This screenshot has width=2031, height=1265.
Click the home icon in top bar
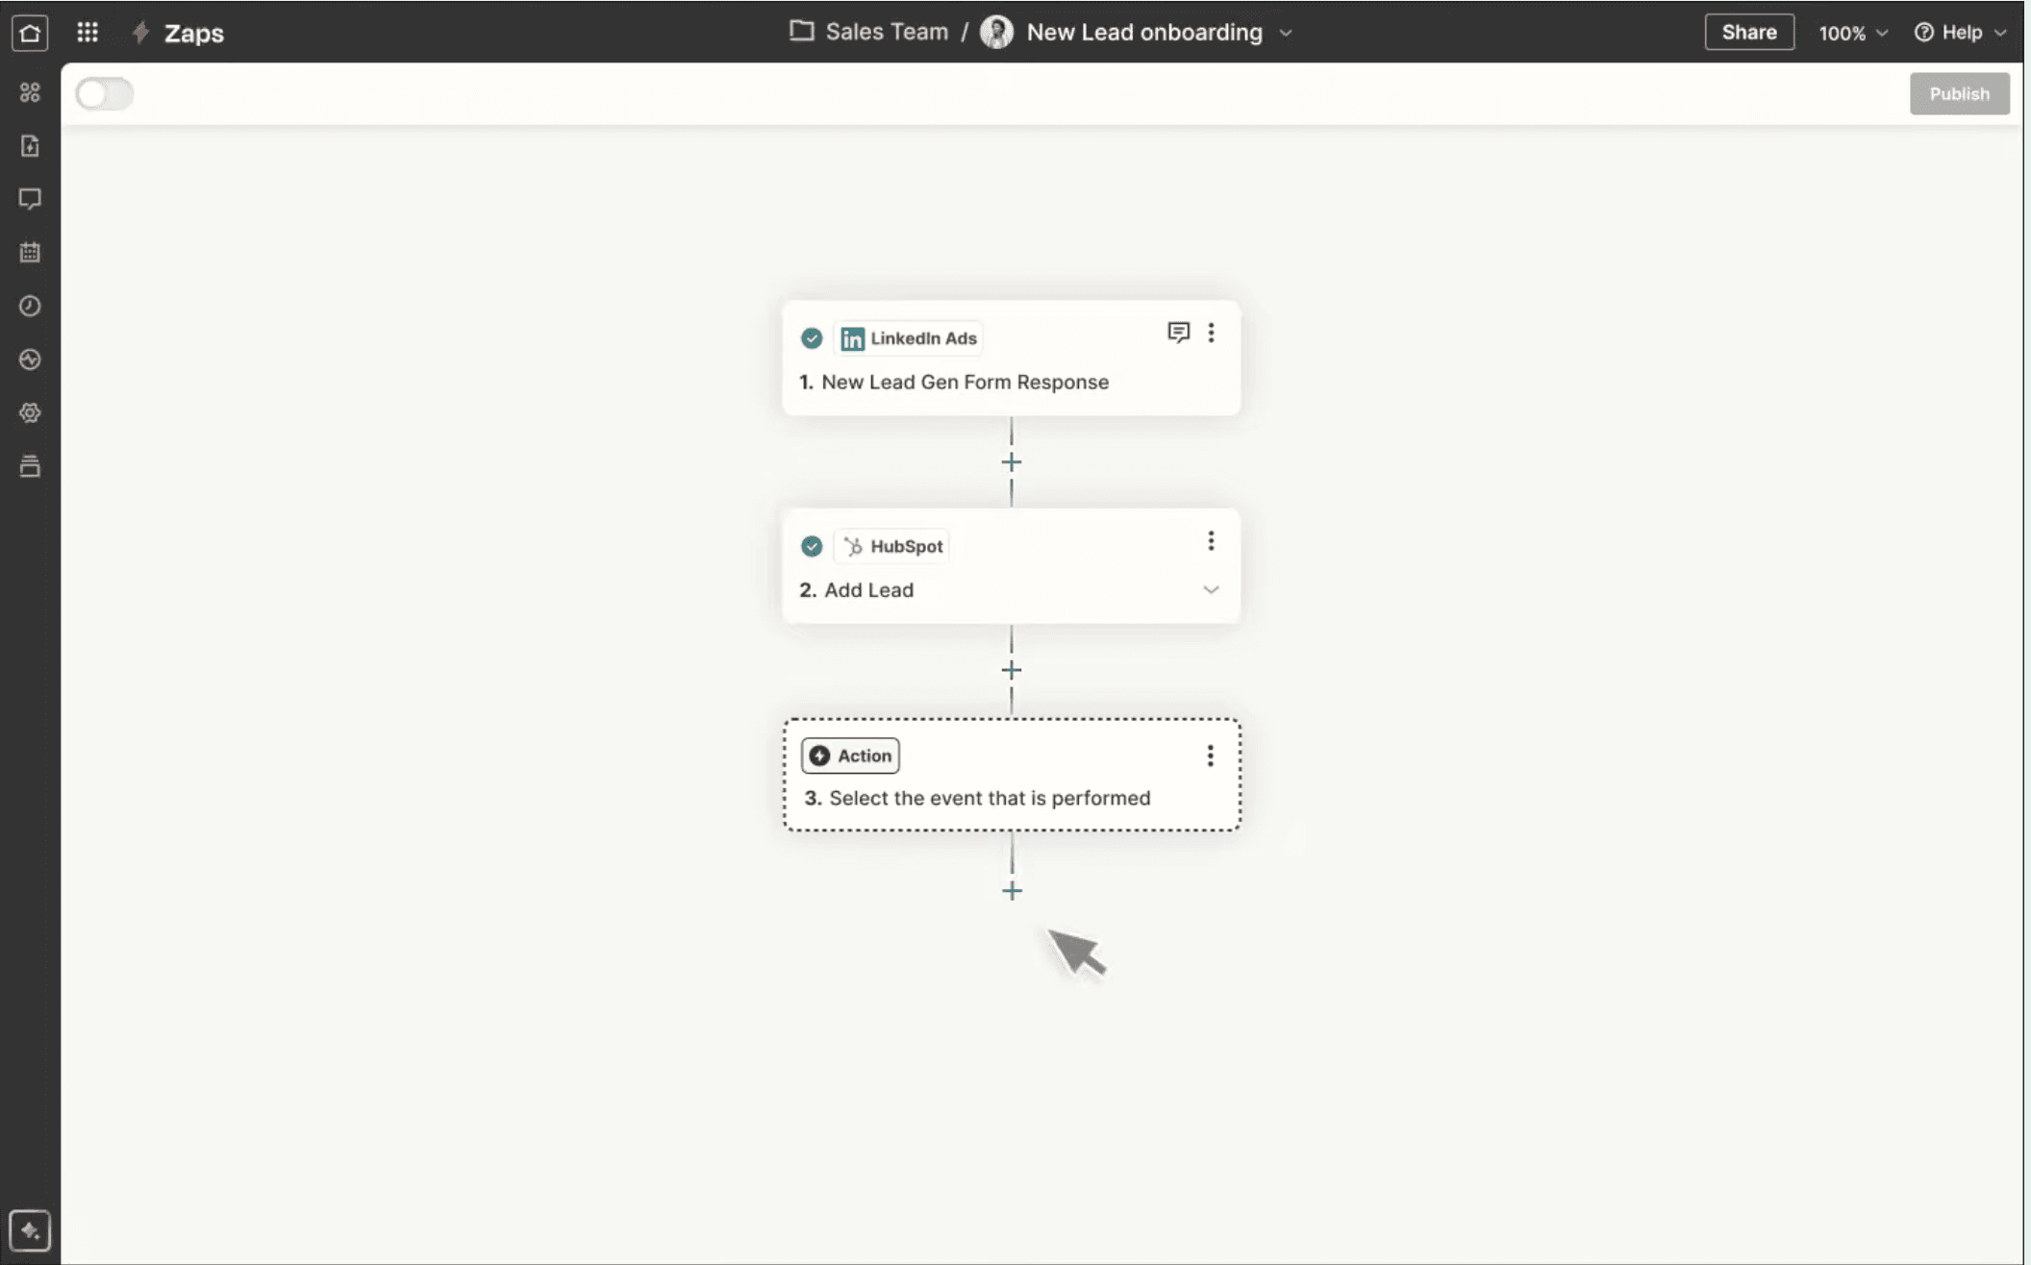coord(30,33)
